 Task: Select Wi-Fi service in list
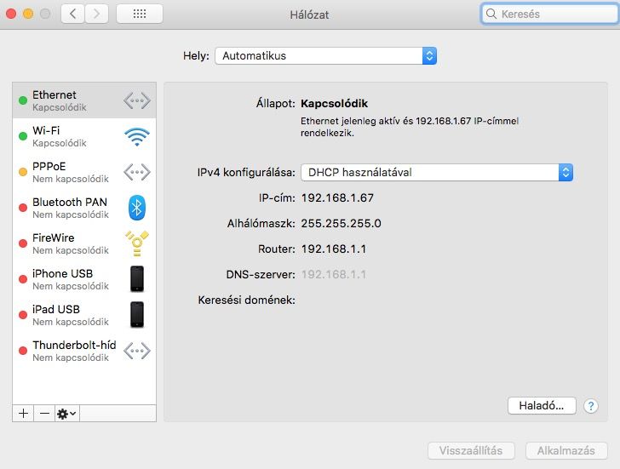pos(84,136)
